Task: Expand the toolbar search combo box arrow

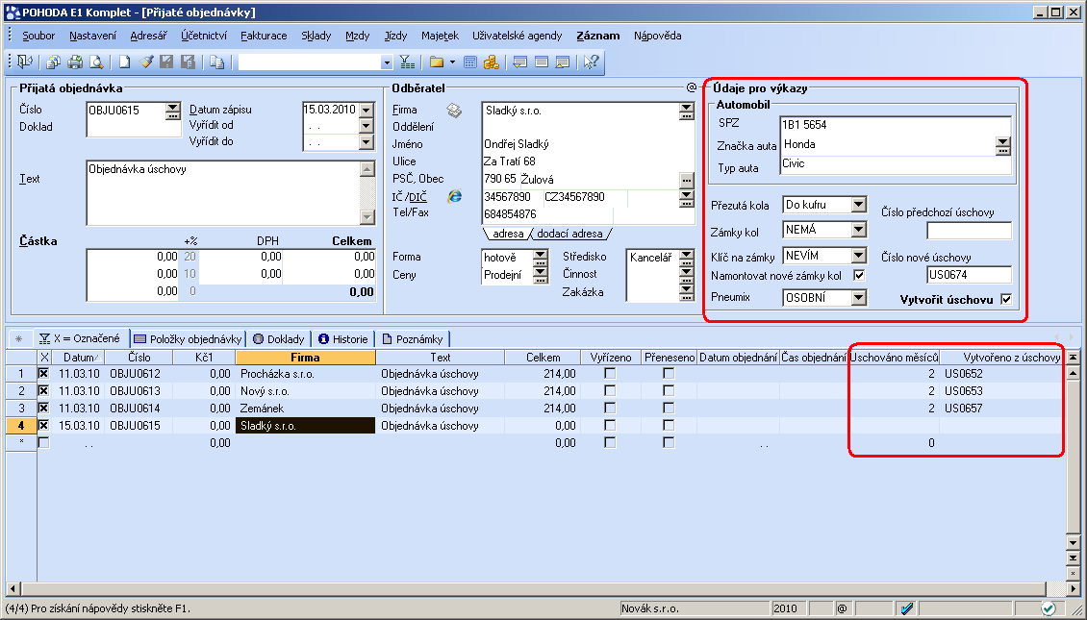Action: 387,62
